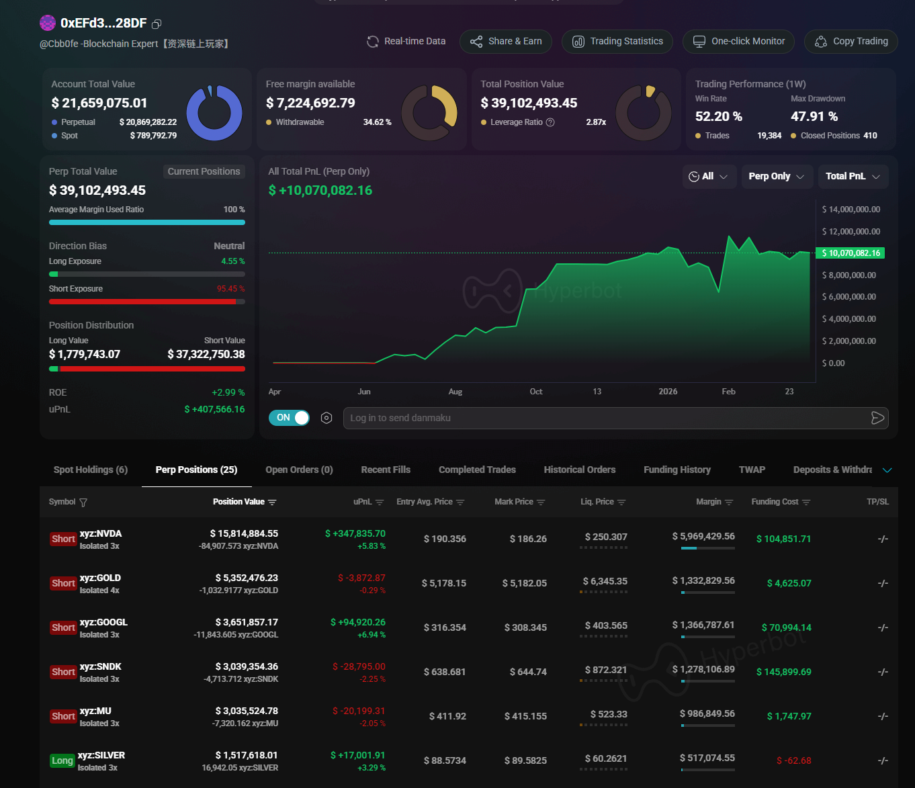Filter the Symbol column with the funnel icon
Screen dimensions: 915x788
pos(83,502)
